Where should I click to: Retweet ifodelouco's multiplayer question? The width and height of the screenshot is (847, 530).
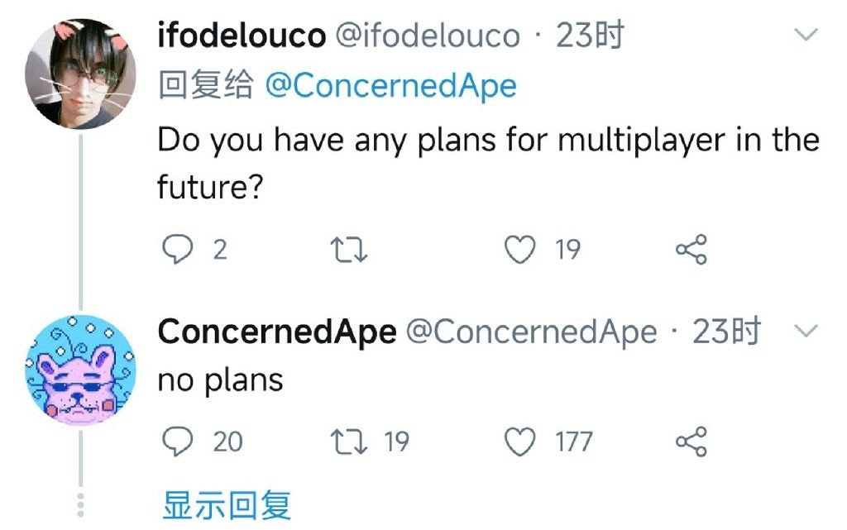pos(348,249)
